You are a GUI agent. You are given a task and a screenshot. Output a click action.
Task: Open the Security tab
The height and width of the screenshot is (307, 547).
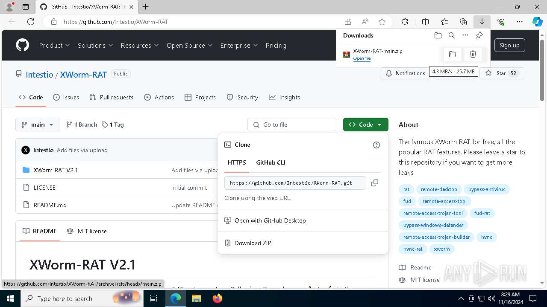pos(242,97)
